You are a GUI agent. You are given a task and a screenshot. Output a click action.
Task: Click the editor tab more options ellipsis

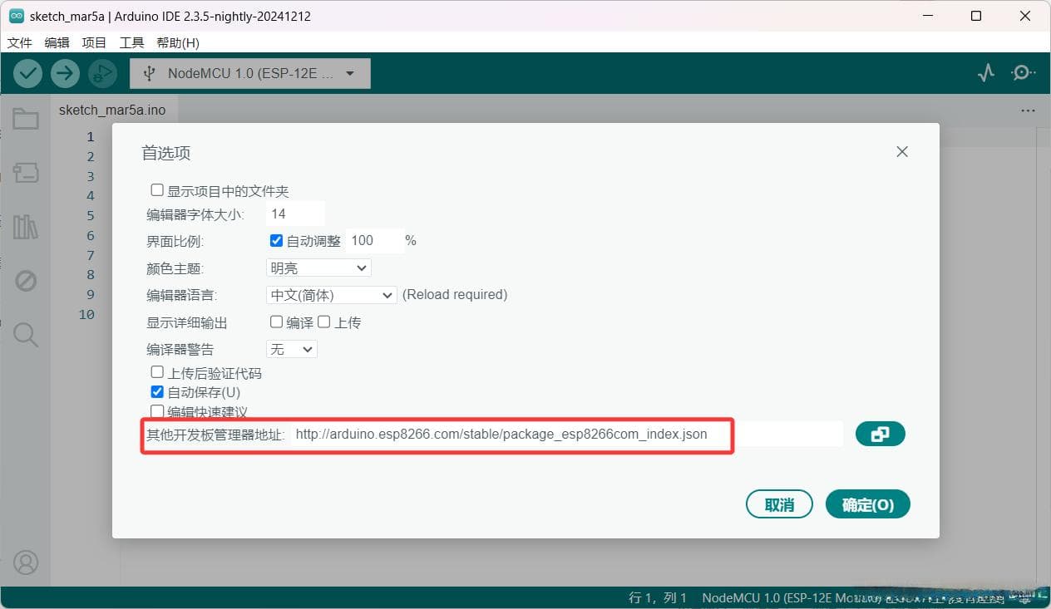(x=1028, y=111)
